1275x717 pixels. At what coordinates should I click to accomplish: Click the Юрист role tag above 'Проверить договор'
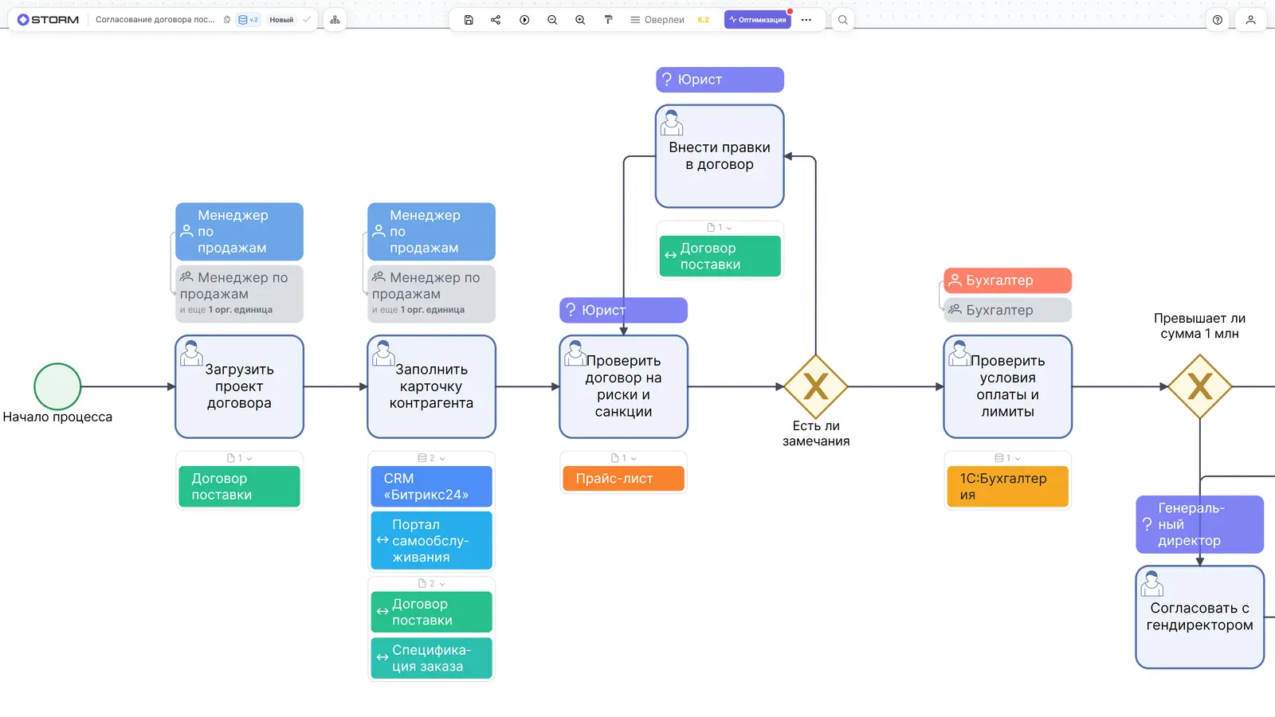click(x=623, y=310)
